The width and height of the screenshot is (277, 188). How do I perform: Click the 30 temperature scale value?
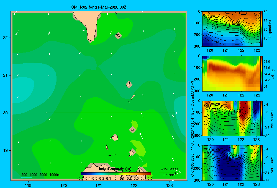265,12
